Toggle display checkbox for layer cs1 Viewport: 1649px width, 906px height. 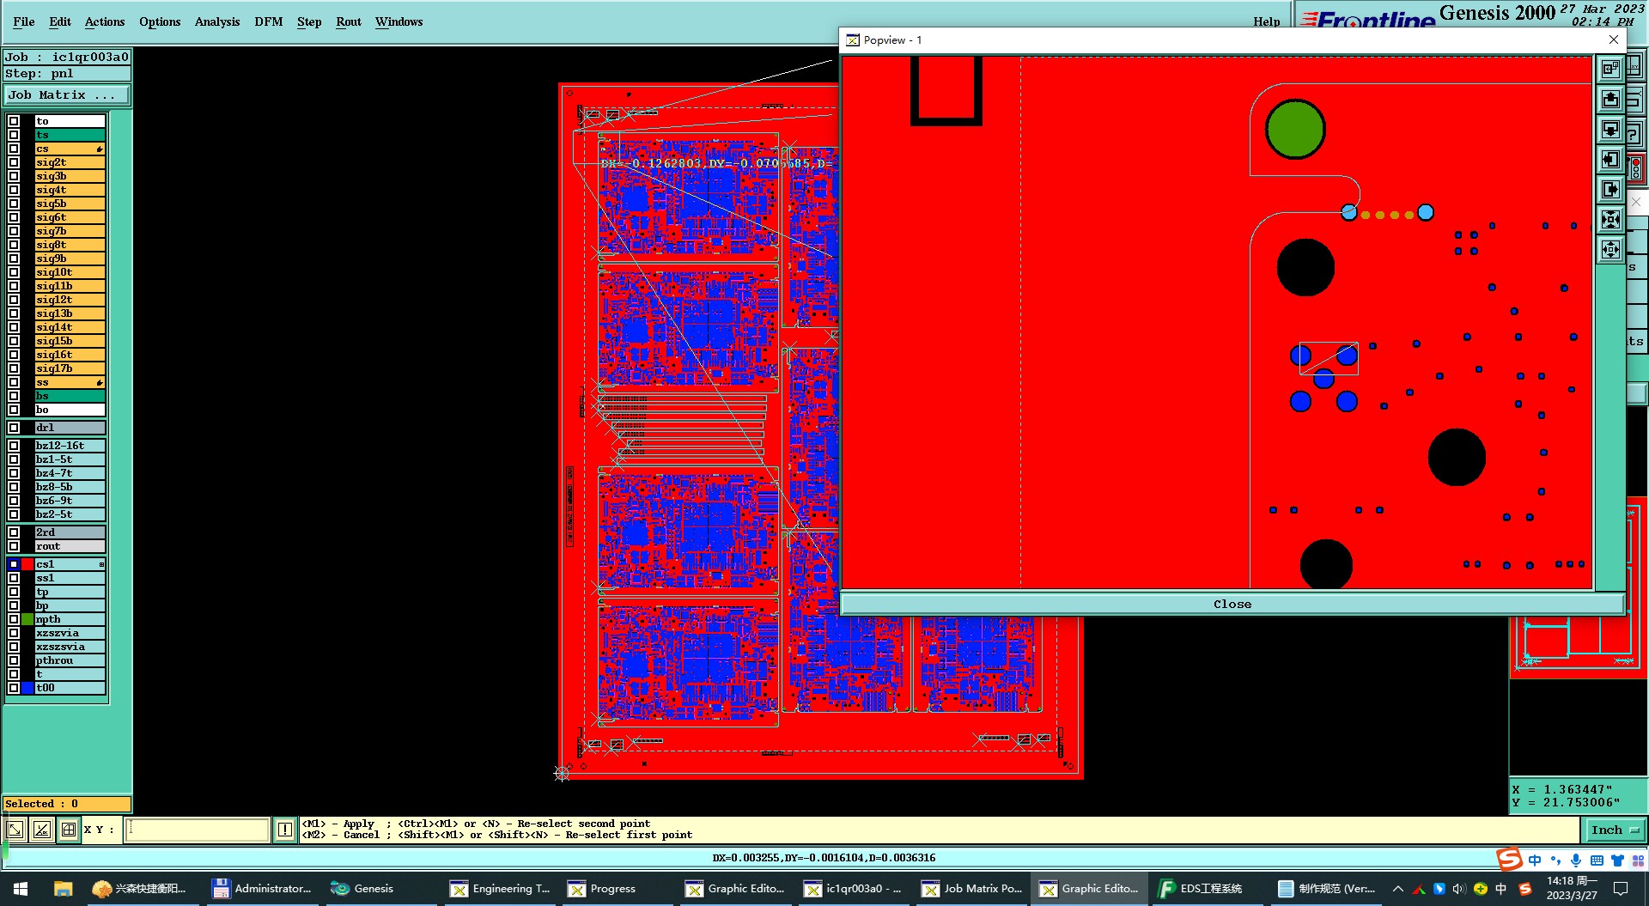coord(14,564)
